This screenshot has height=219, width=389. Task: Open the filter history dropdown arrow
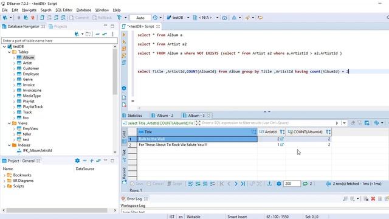coord(344,123)
